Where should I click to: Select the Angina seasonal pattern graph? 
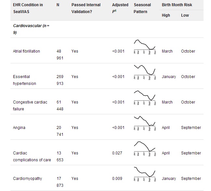tap(145, 123)
